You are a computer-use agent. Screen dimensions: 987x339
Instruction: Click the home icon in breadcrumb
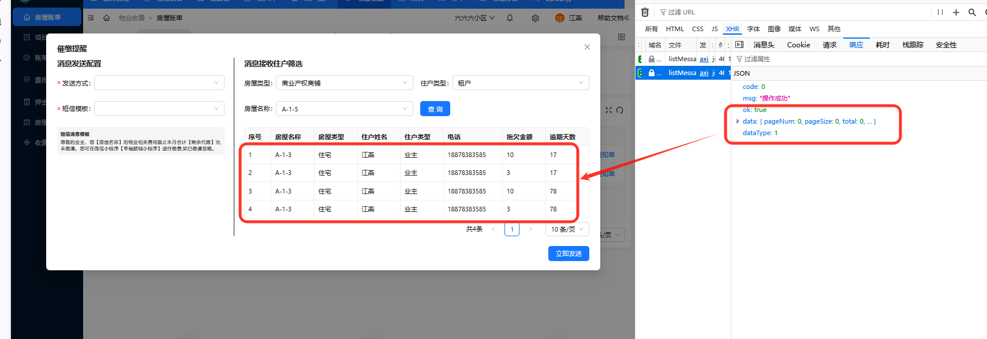(x=106, y=18)
